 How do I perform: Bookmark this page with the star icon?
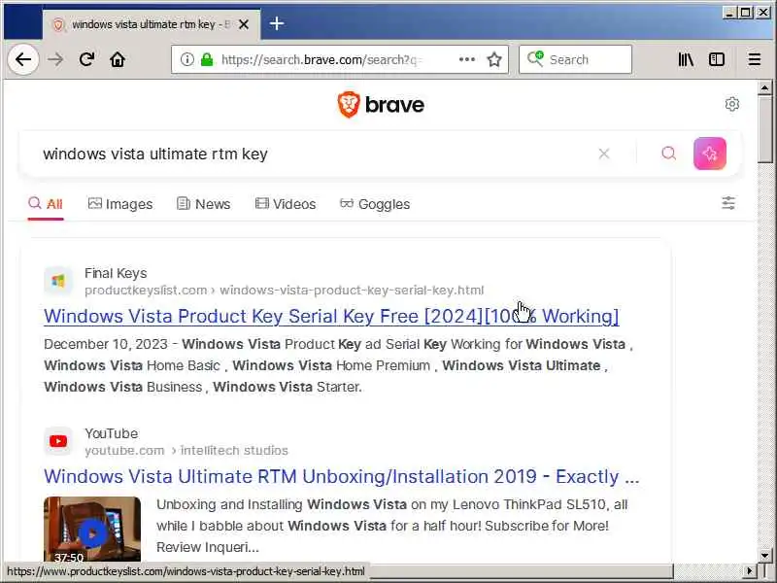[494, 59]
